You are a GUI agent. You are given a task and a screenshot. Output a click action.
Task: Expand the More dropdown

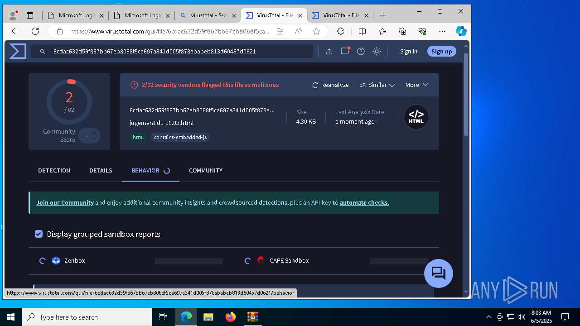416,85
